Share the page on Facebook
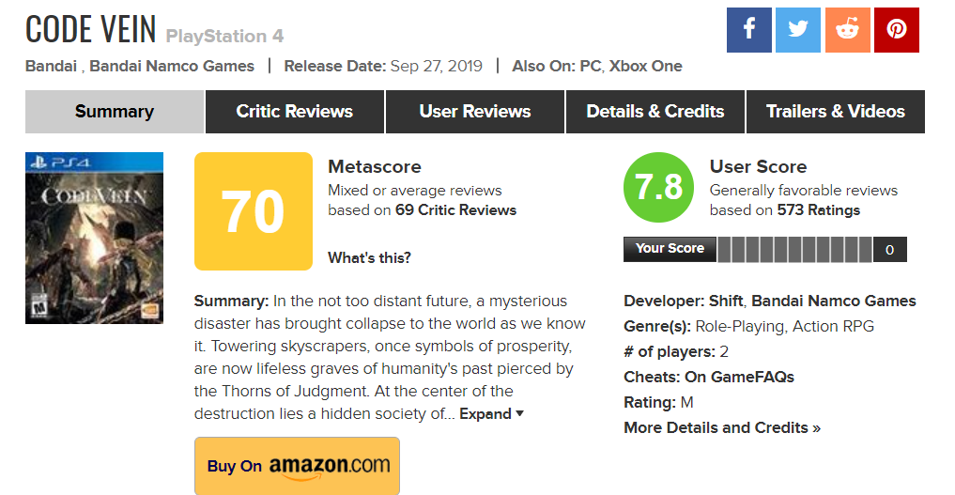The image size is (955, 495). tap(748, 30)
